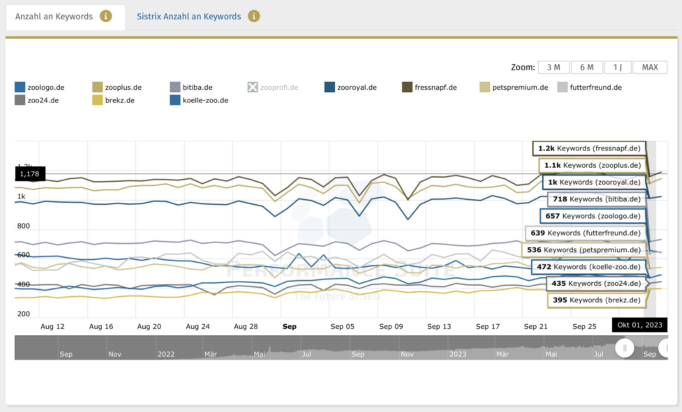
Task: Click futterfreund.de 639 Keywords tooltip
Action: 586,233
